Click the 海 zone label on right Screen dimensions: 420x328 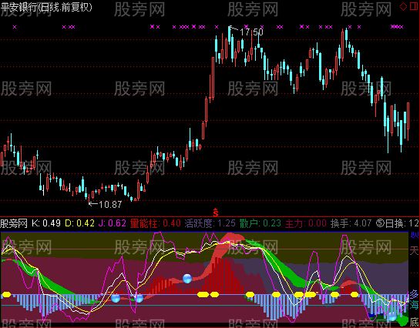(414, 304)
